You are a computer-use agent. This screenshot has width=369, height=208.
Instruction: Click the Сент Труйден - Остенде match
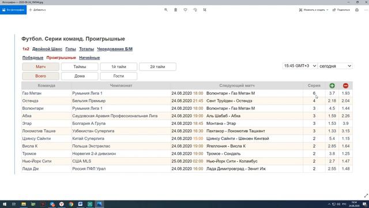point(229,101)
